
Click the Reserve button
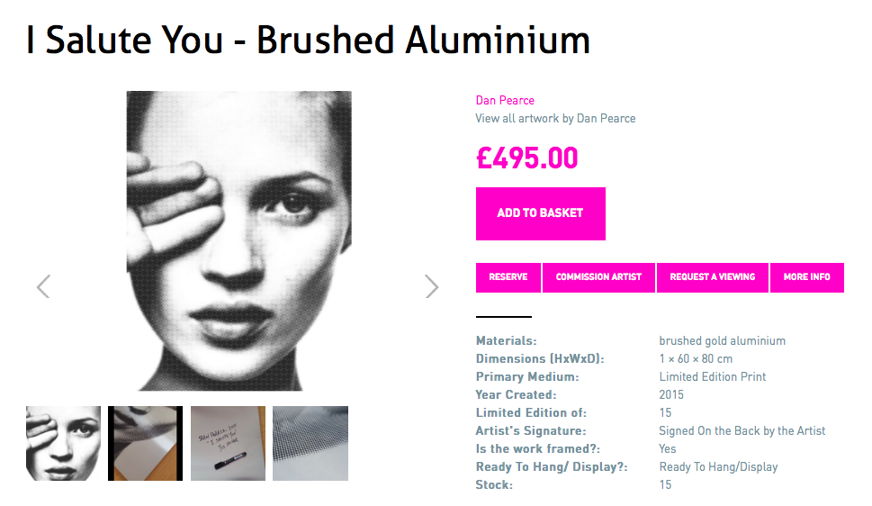[x=508, y=277]
